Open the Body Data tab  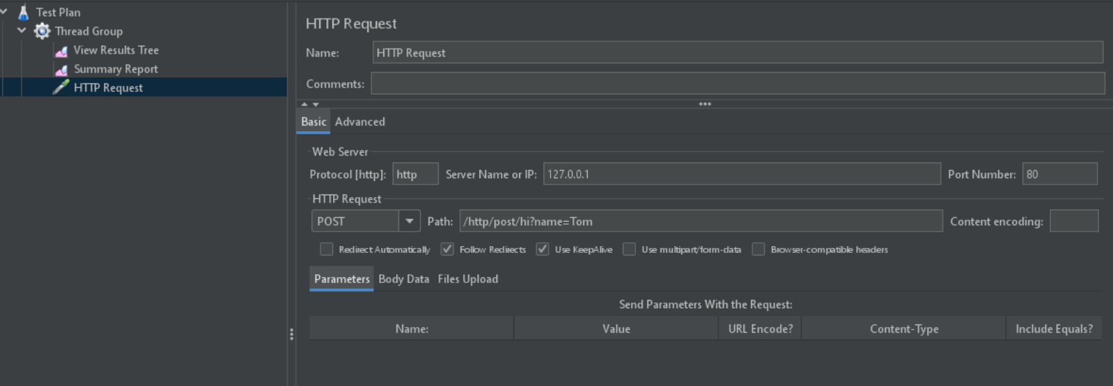point(403,279)
